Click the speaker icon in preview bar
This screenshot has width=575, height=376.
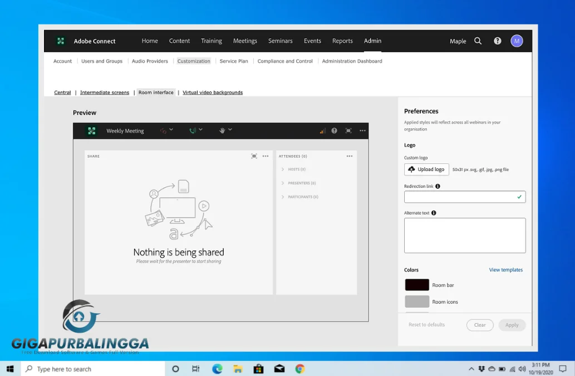tap(163, 131)
